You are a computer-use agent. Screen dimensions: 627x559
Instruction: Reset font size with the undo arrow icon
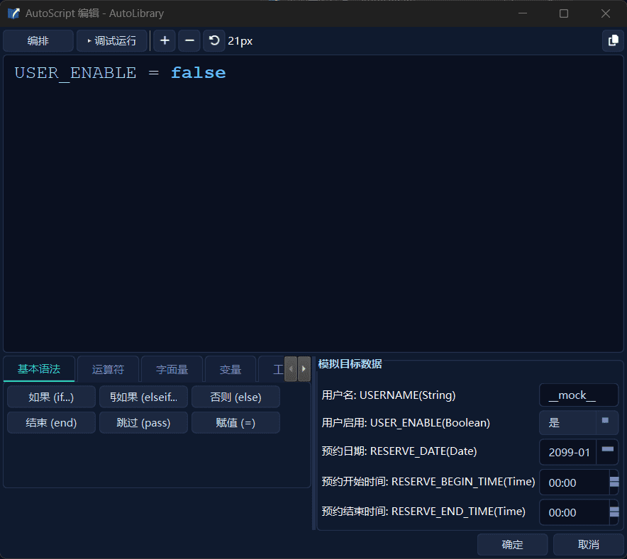click(x=214, y=41)
